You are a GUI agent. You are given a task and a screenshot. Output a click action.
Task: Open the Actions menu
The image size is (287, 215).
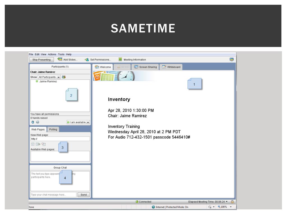tap(52, 54)
